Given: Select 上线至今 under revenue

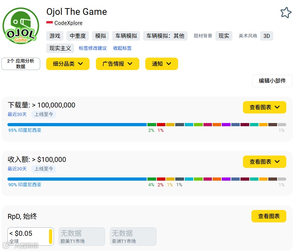Looking at the screenshot, I should 44,169.
